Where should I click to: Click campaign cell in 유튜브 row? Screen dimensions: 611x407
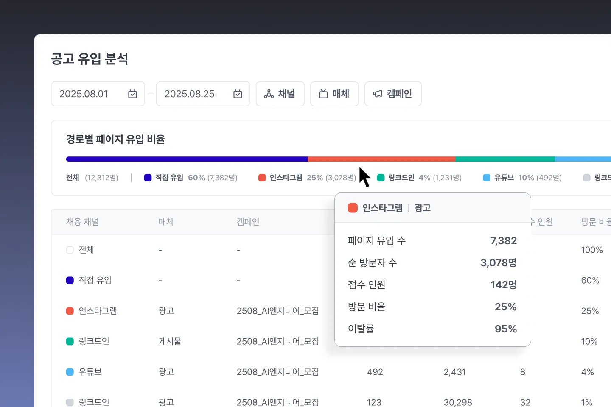pyautogui.click(x=278, y=372)
